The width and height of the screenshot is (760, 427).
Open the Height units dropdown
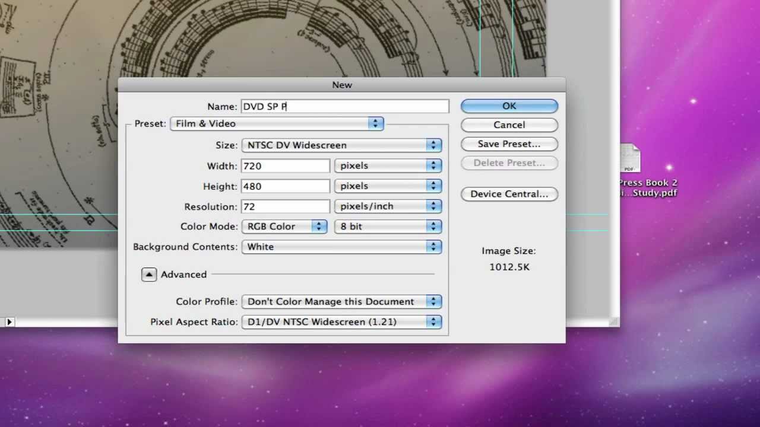[x=388, y=186]
